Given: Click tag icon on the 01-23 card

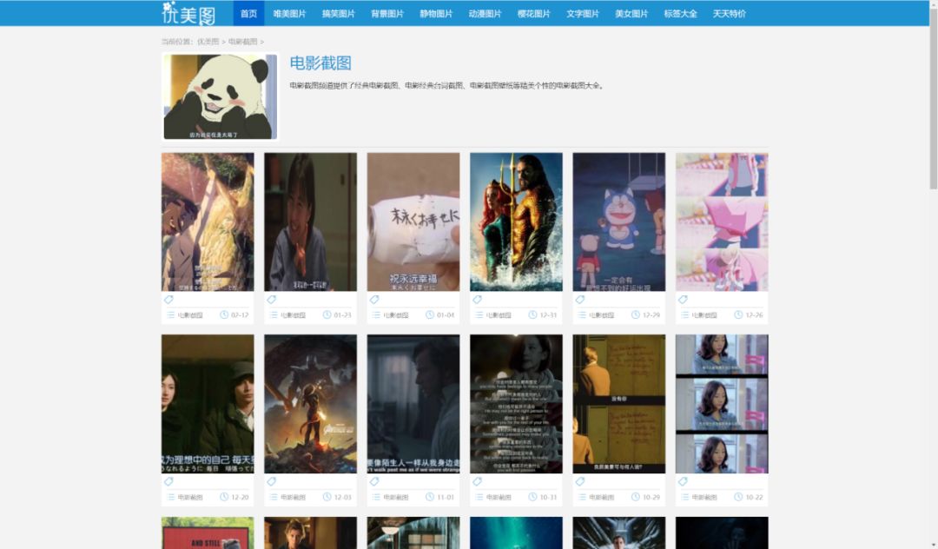Looking at the screenshot, I should click(x=272, y=299).
